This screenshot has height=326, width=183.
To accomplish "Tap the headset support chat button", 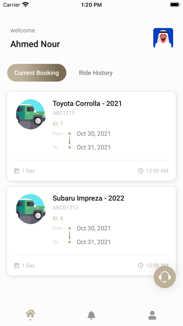I will coord(164,277).
